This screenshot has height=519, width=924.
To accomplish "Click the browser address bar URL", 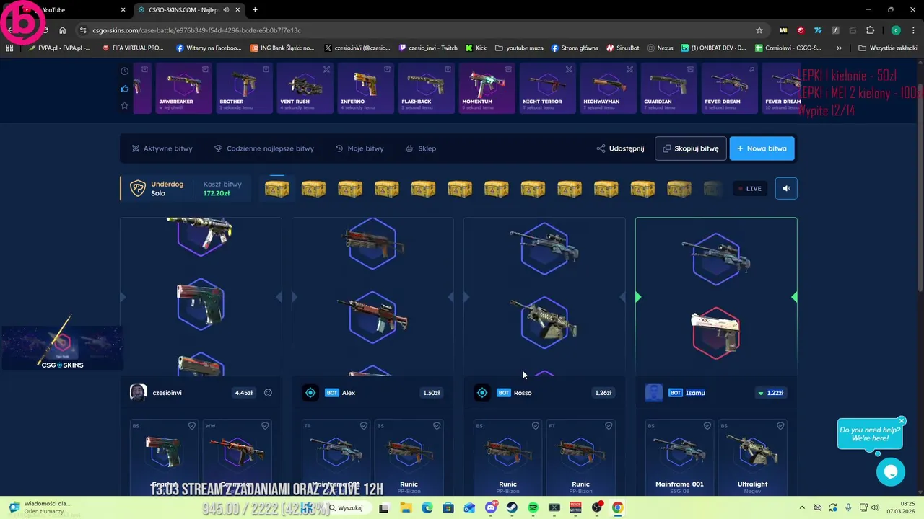I will coord(196,30).
